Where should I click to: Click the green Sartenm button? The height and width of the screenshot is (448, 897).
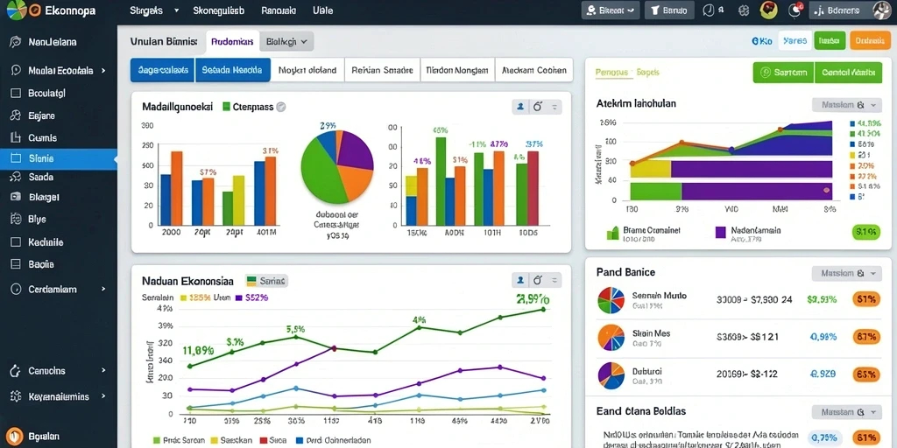[x=784, y=73]
